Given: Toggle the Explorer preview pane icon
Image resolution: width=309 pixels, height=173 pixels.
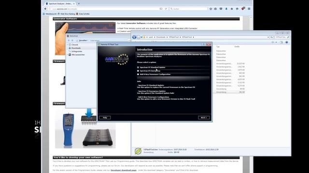Looking at the screenshot, I should (281, 42).
